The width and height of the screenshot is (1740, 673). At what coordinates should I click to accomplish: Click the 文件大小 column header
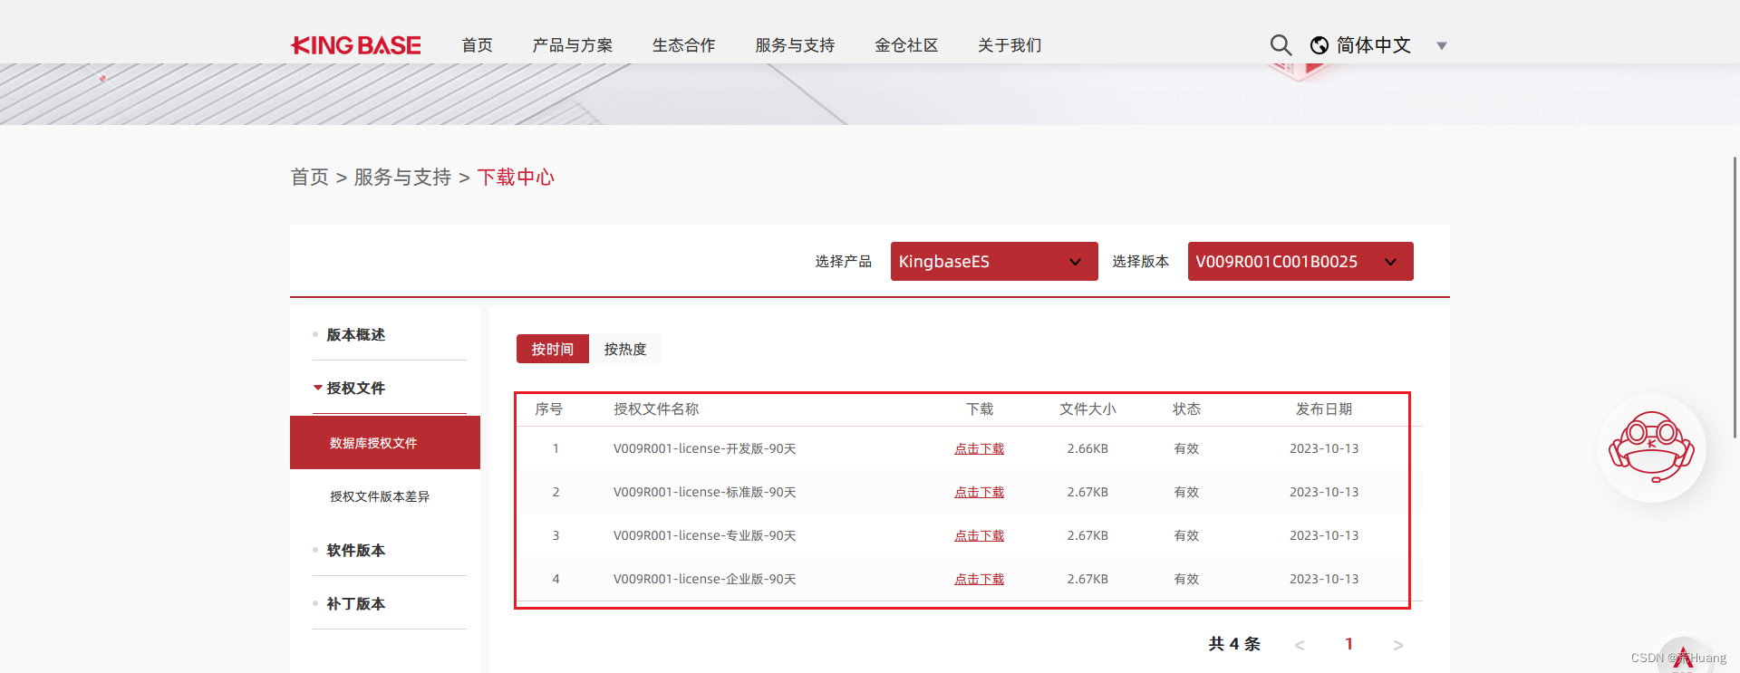1087,409
